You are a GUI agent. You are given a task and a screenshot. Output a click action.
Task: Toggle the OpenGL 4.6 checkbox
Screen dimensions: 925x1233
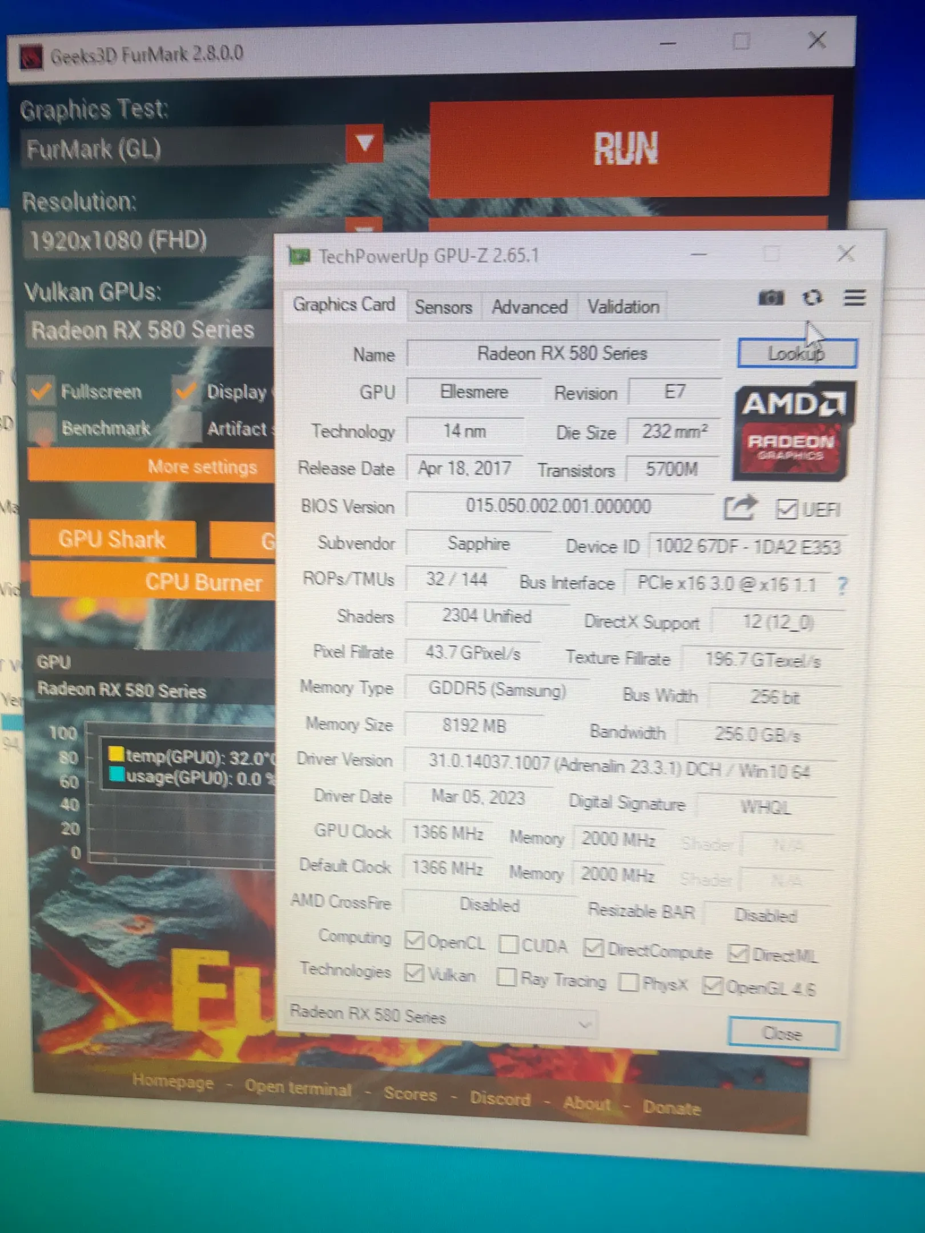click(x=713, y=985)
